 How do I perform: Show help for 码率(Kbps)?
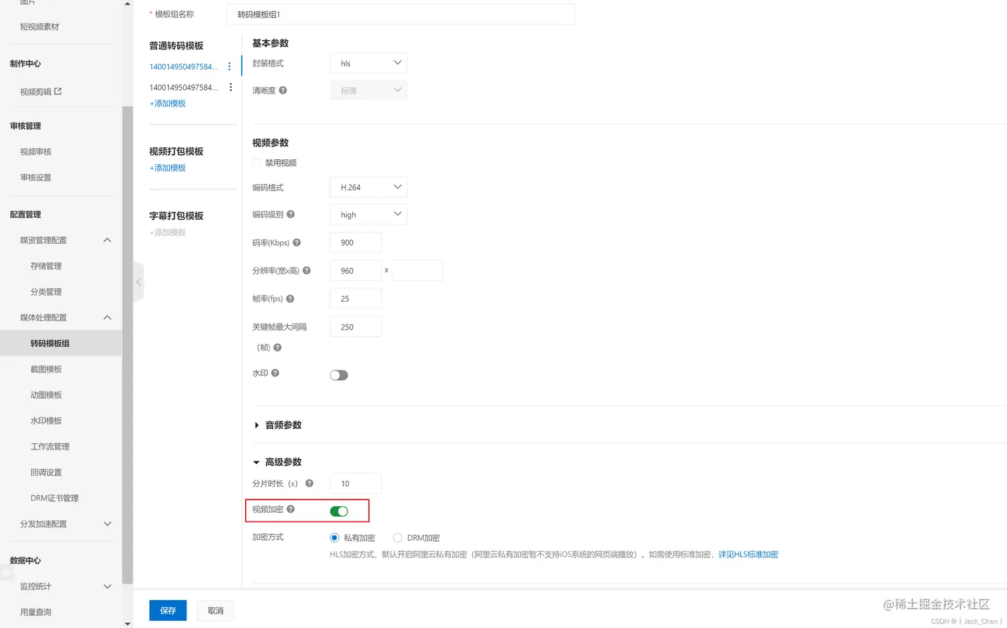(297, 242)
